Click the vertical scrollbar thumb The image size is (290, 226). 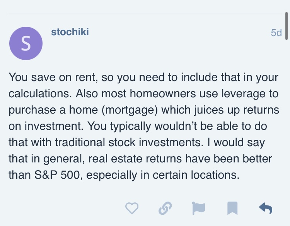287,26
